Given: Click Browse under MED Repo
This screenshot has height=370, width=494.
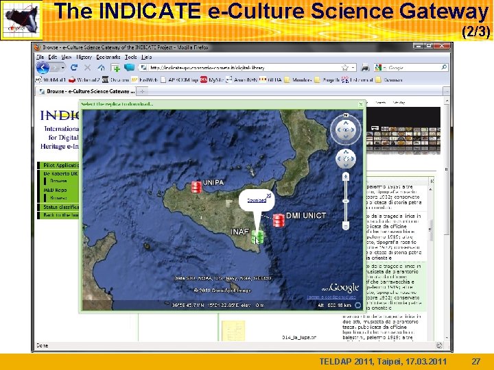Looking at the screenshot, I should pyautogui.click(x=58, y=198).
